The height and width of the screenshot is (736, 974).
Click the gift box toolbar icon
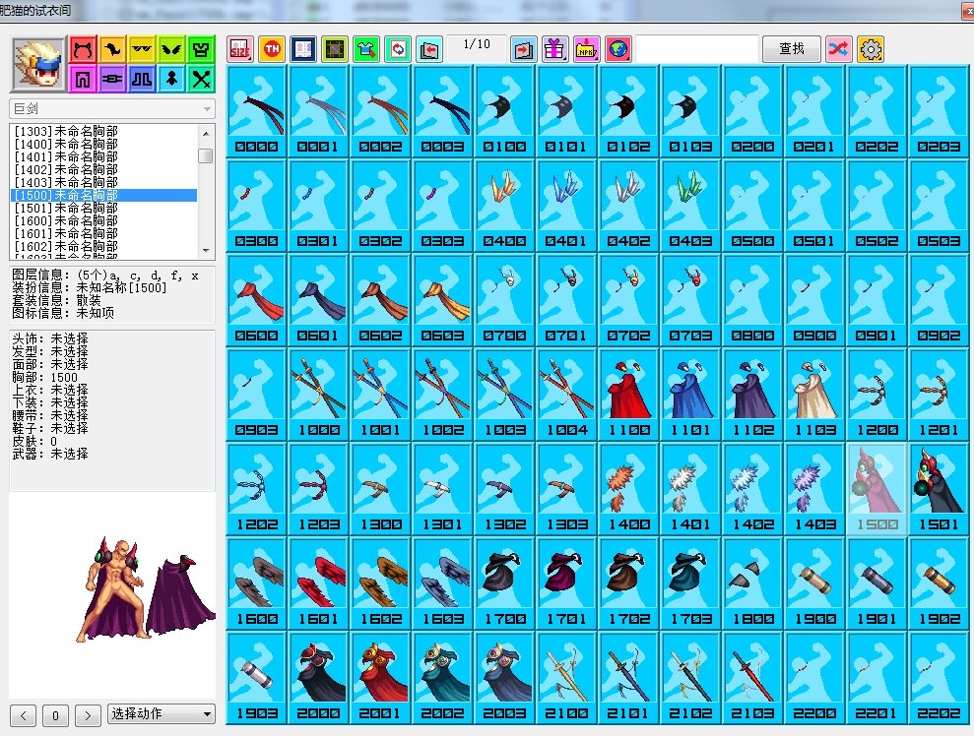[554, 49]
